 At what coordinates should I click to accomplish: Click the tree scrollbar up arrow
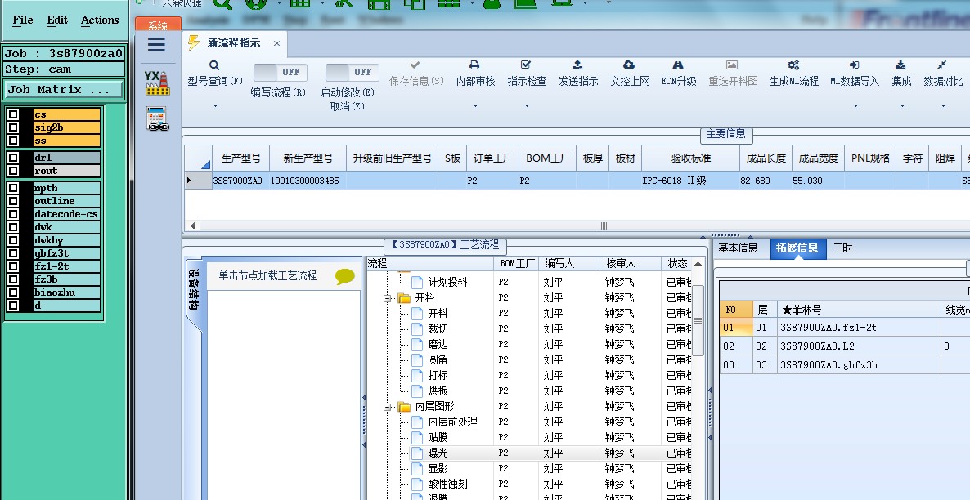[x=698, y=264]
